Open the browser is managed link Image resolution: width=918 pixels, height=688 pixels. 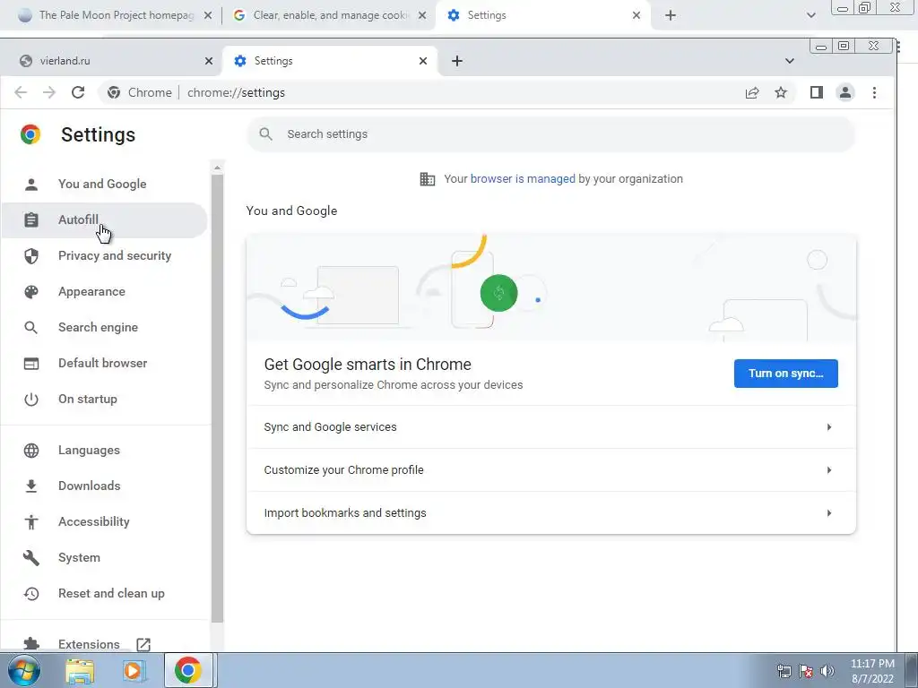[x=523, y=179]
